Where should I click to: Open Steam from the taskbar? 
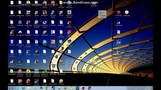click(x=53, y=88)
